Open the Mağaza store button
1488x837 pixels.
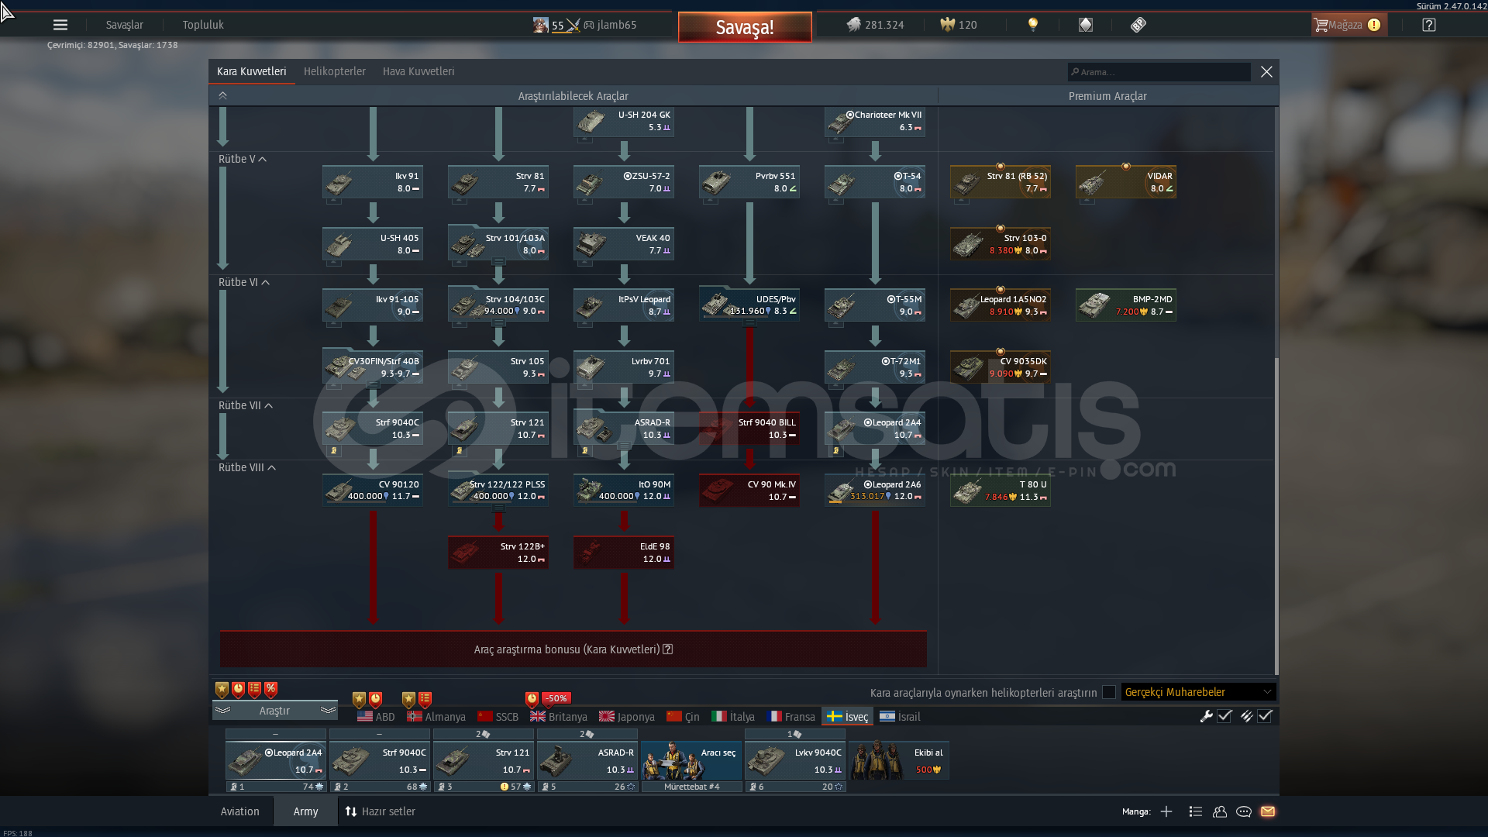1349,25
